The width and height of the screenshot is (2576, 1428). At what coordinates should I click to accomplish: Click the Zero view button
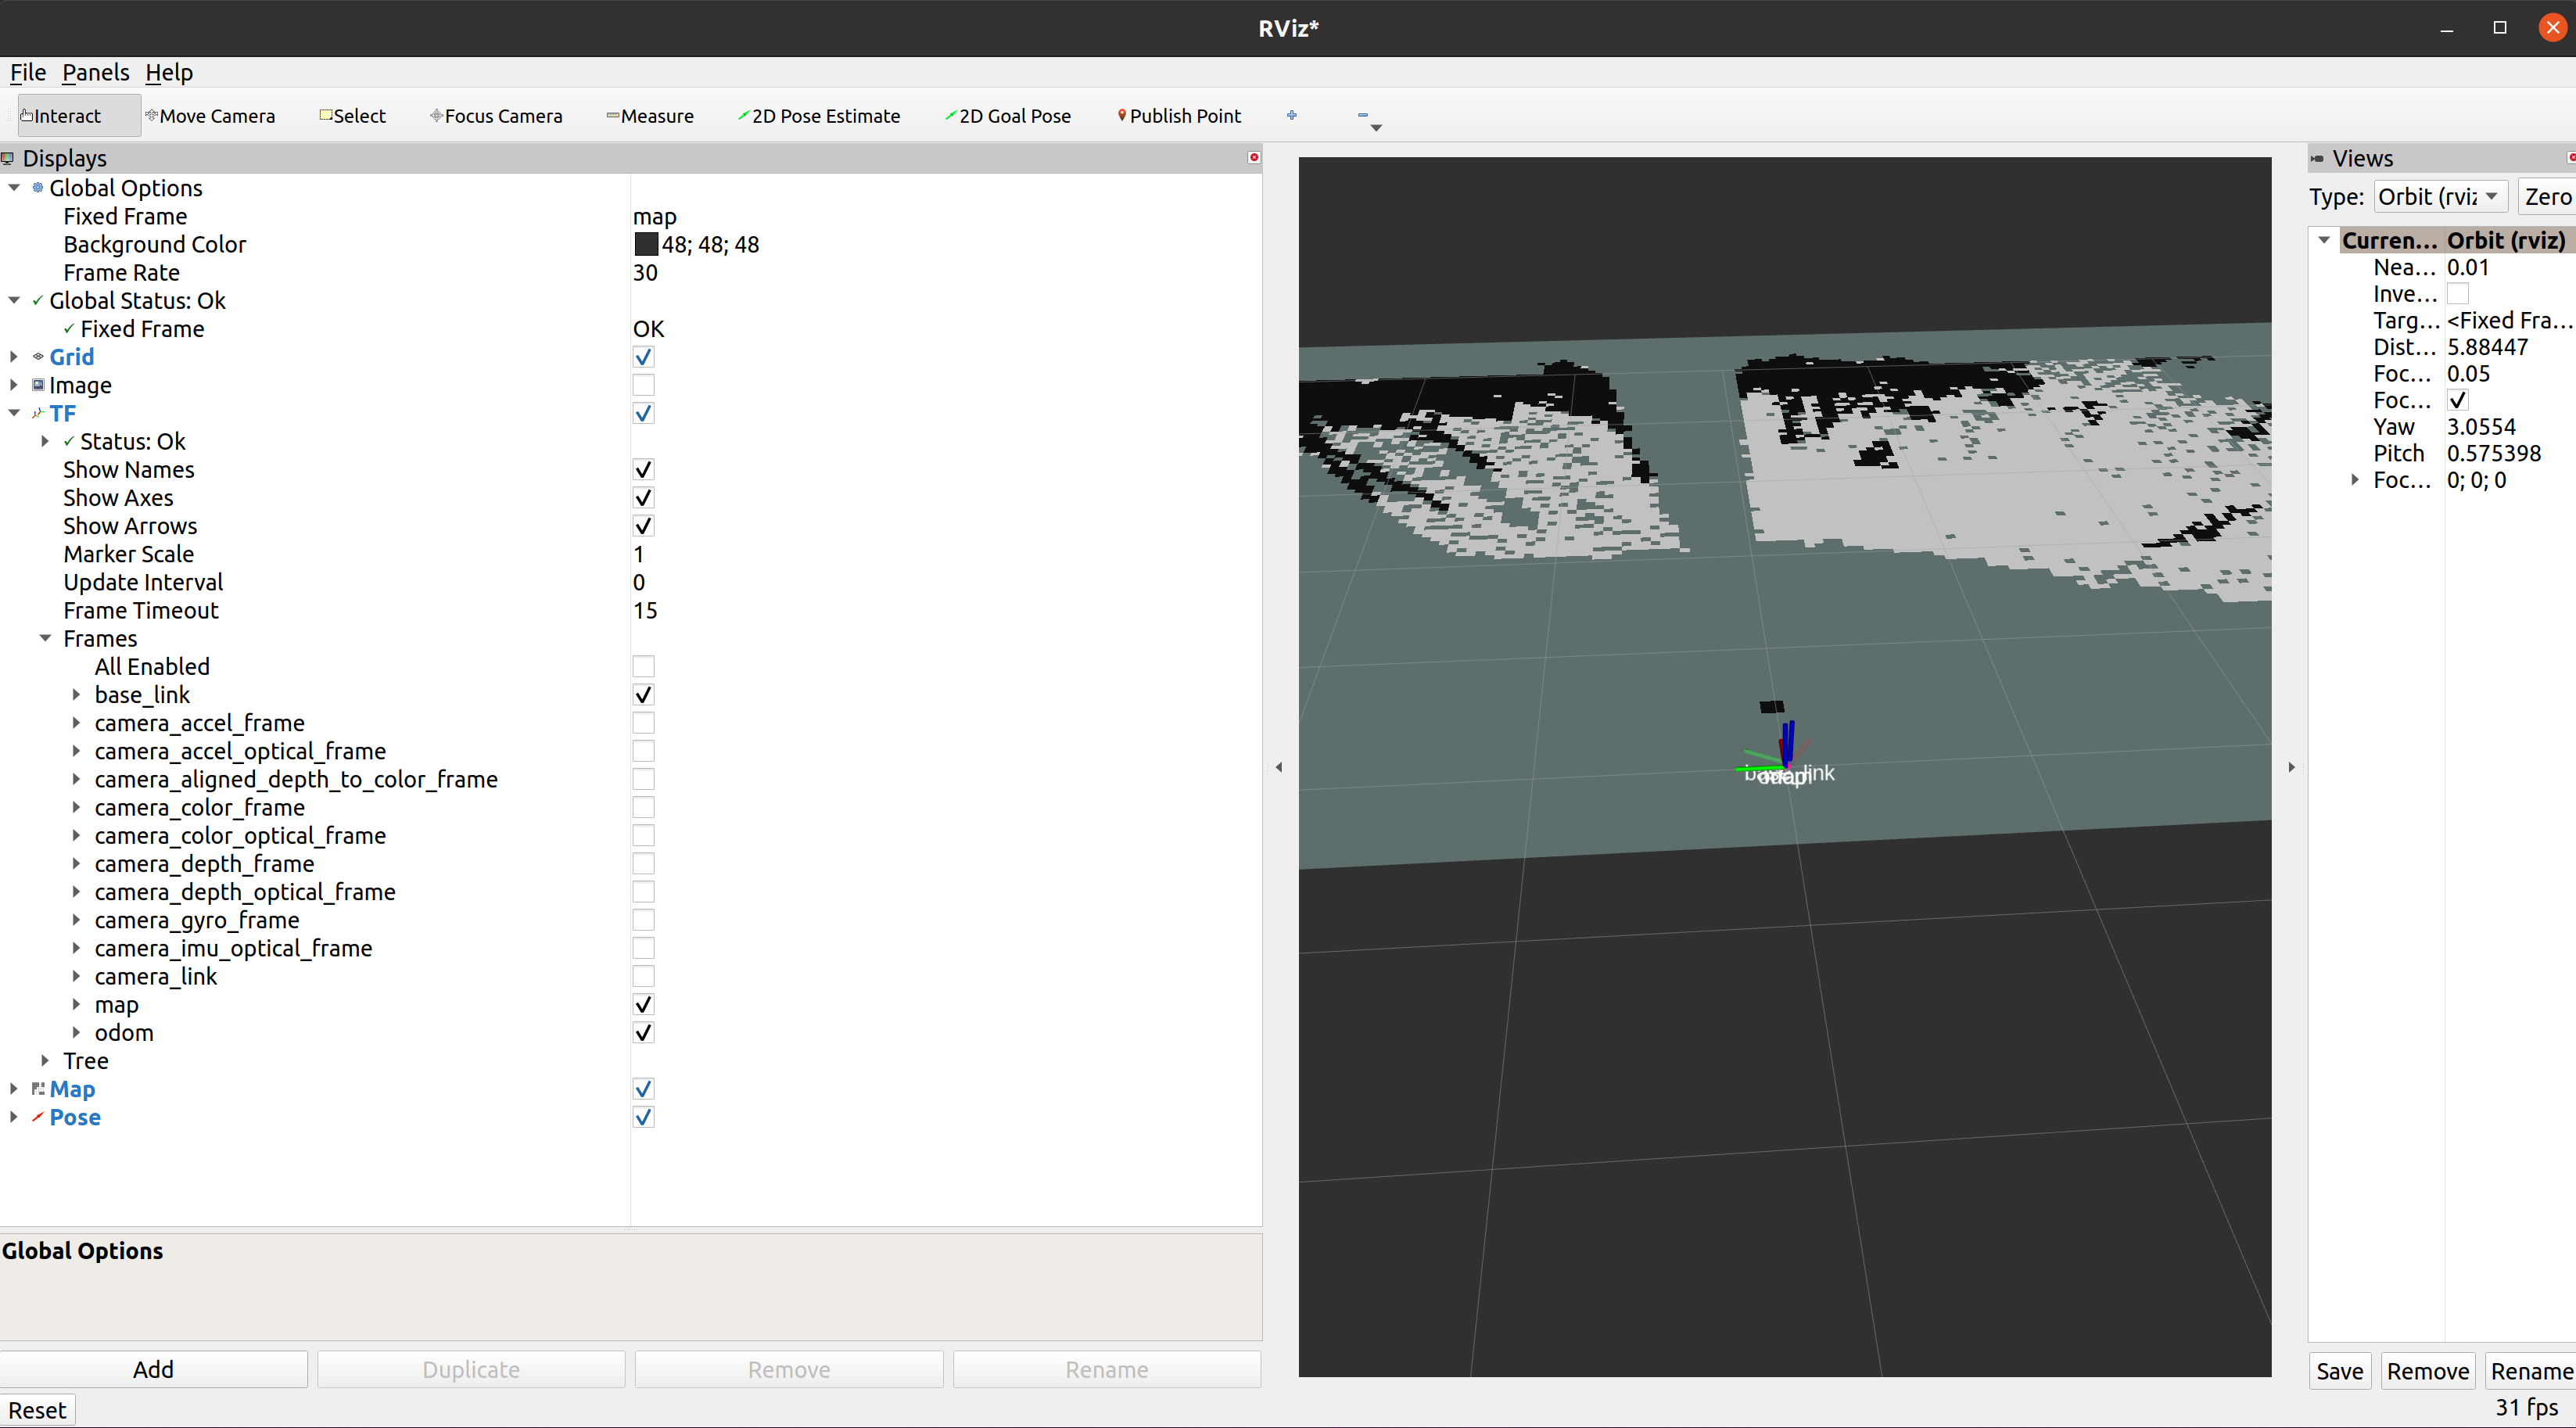point(2546,196)
